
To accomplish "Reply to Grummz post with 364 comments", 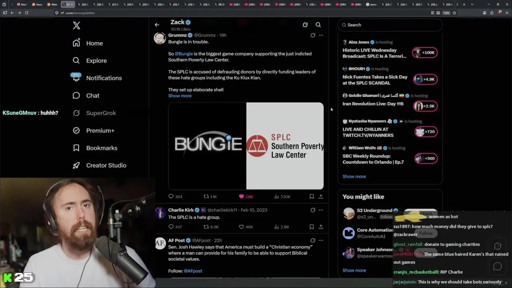I will [175, 196].
